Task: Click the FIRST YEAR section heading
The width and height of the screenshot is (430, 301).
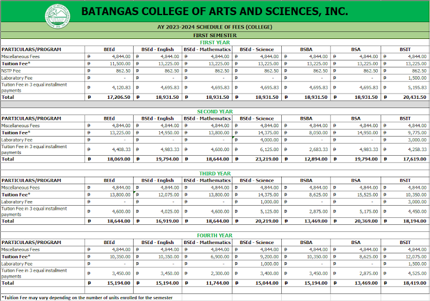Action: coord(215,42)
